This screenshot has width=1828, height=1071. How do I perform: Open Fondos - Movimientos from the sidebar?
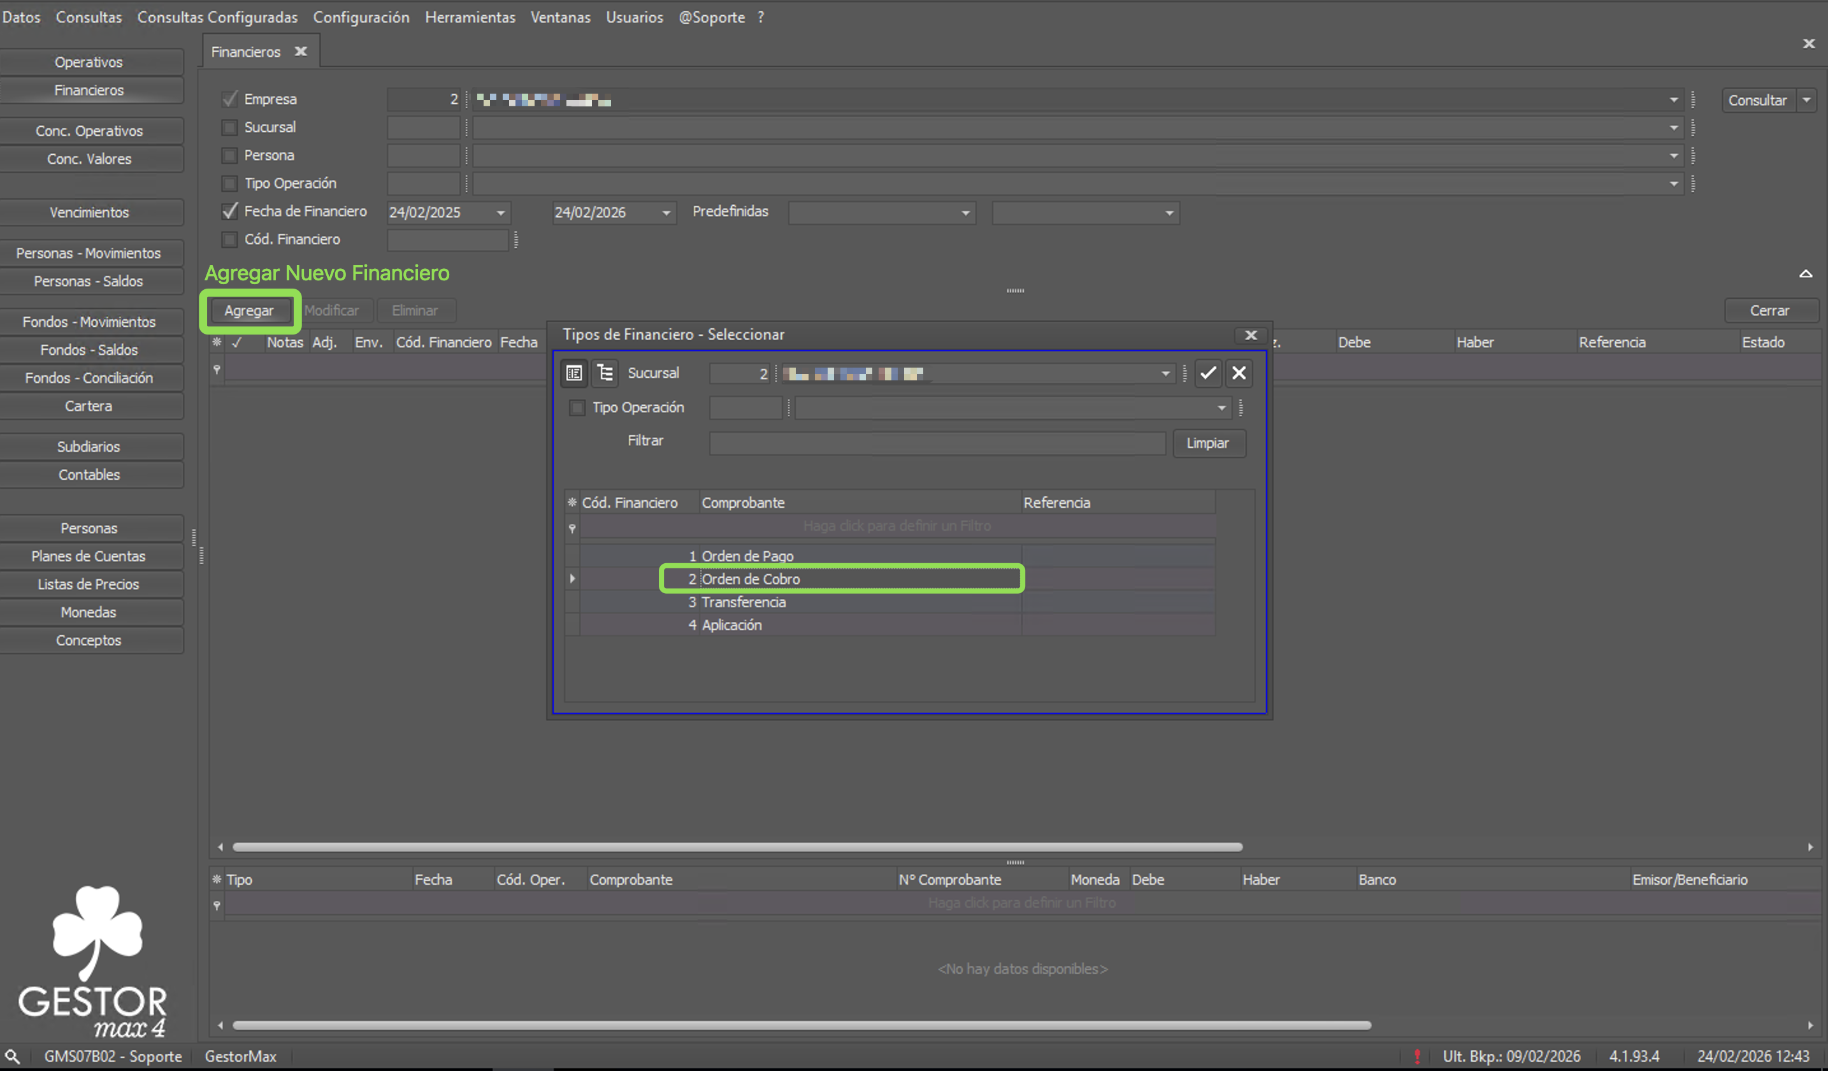point(89,321)
